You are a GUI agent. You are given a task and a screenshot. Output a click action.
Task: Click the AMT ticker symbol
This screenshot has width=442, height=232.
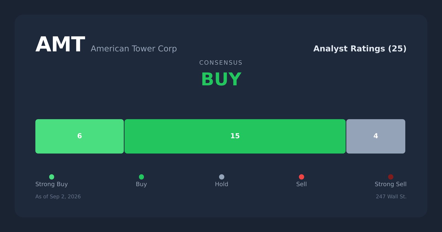(x=60, y=45)
